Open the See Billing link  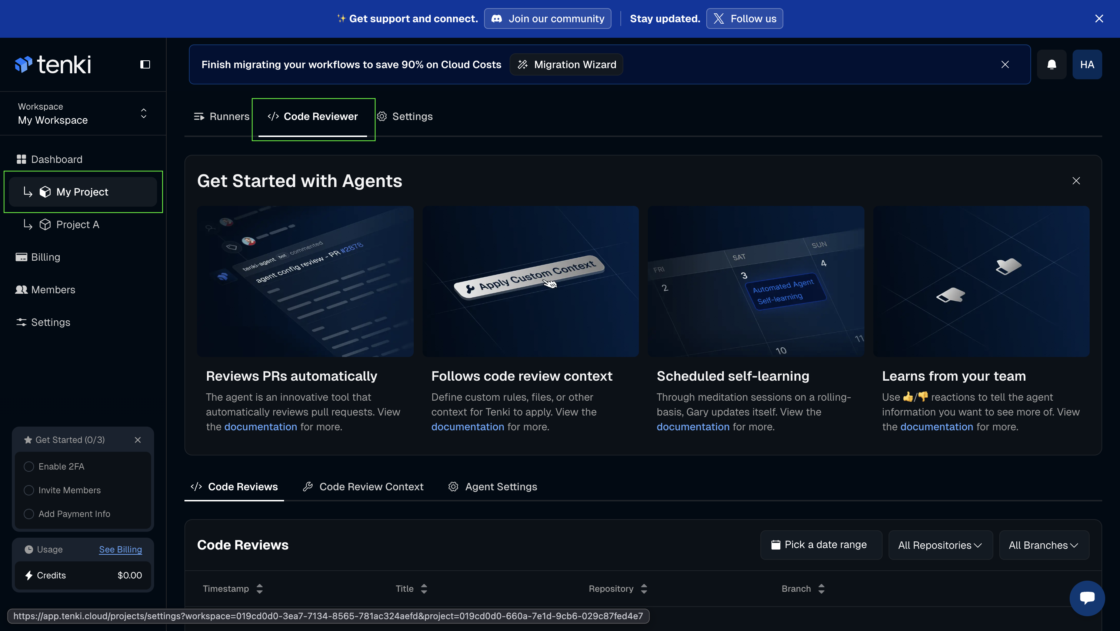point(120,549)
